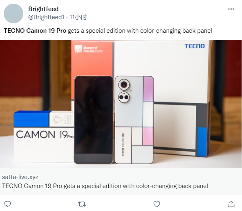
Task: Open the three-dot more options menu
Action: (231, 9)
